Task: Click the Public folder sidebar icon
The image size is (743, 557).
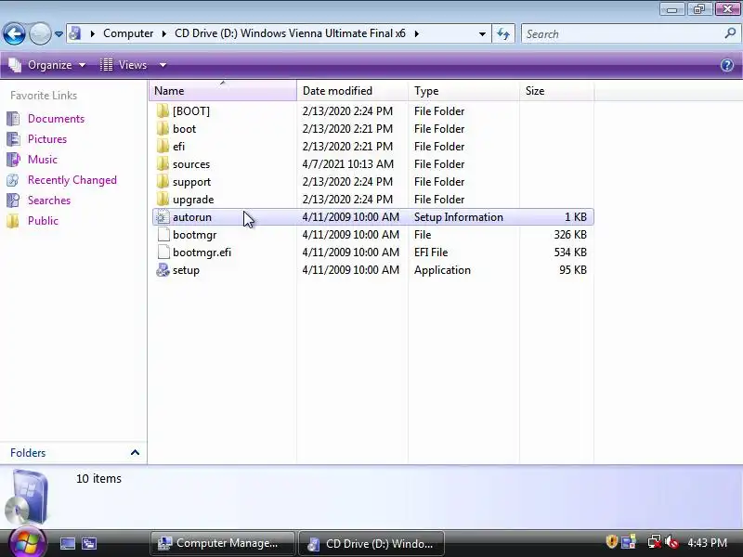Action: pos(13,221)
